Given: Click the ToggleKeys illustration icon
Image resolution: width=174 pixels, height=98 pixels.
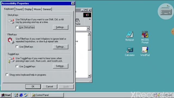Looking at the screenshot, I should 11,60.
